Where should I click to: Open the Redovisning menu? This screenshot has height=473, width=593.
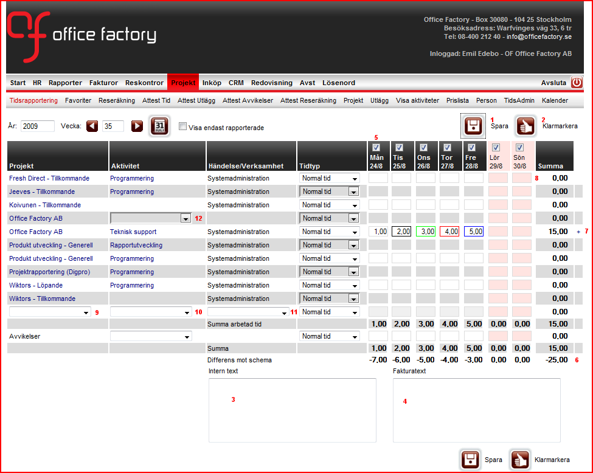[272, 83]
